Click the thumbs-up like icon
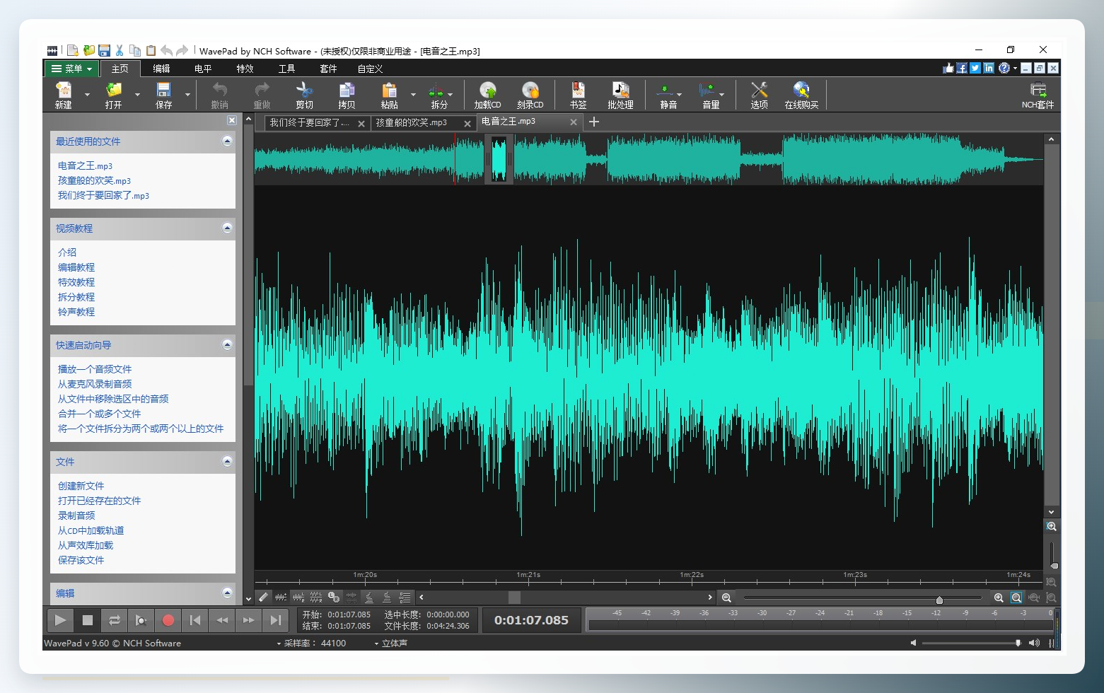This screenshot has height=693, width=1104. 948,68
